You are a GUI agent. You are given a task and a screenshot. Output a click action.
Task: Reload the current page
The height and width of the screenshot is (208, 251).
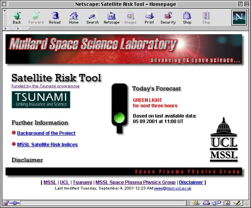tap(55, 18)
